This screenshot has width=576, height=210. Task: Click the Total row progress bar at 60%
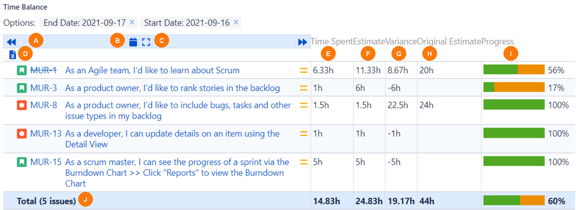pos(514,201)
